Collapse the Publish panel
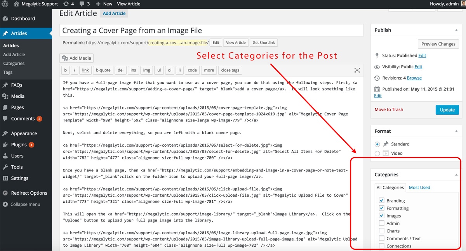Image resolution: width=466 pixels, height=251 pixels. tap(456, 30)
